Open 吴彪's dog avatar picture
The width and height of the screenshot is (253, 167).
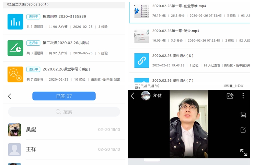[14, 130]
